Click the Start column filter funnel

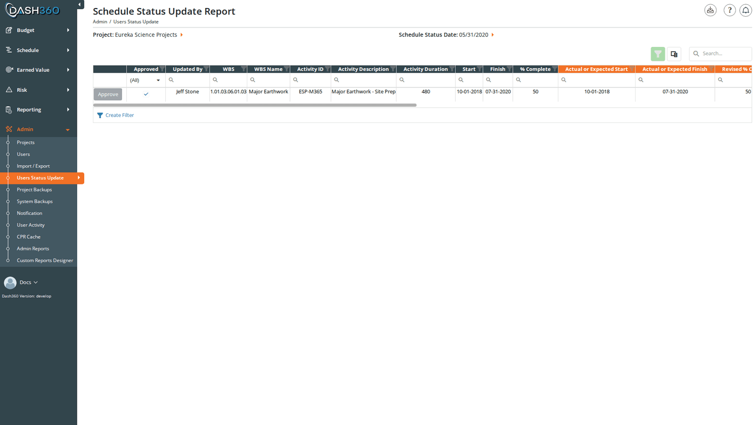click(x=480, y=69)
